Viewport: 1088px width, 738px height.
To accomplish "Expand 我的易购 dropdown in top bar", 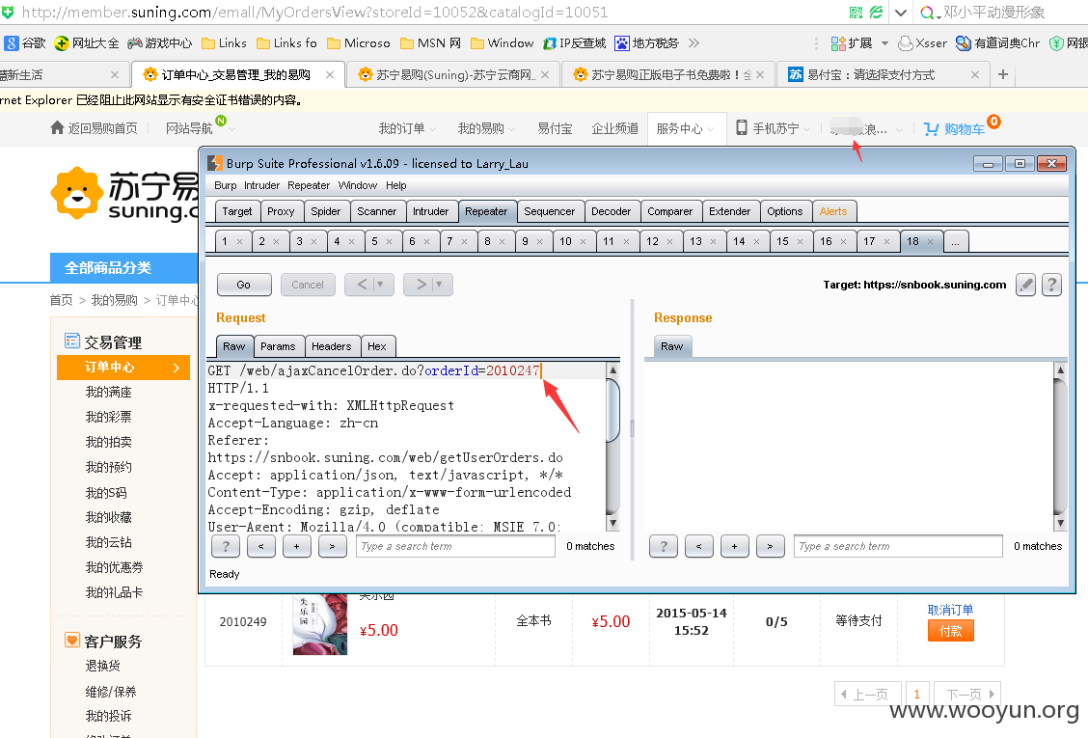I will click(x=486, y=128).
